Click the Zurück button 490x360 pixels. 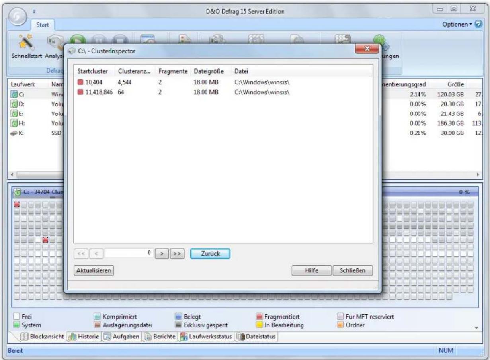tap(210, 253)
